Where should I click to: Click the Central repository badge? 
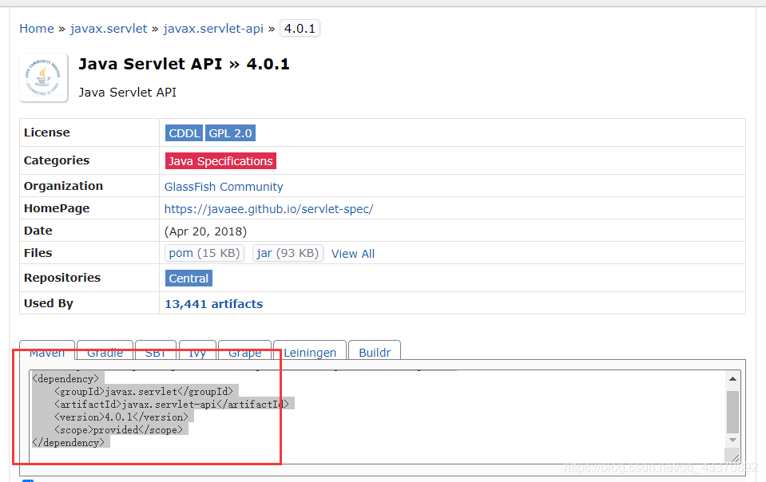pos(189,278)
